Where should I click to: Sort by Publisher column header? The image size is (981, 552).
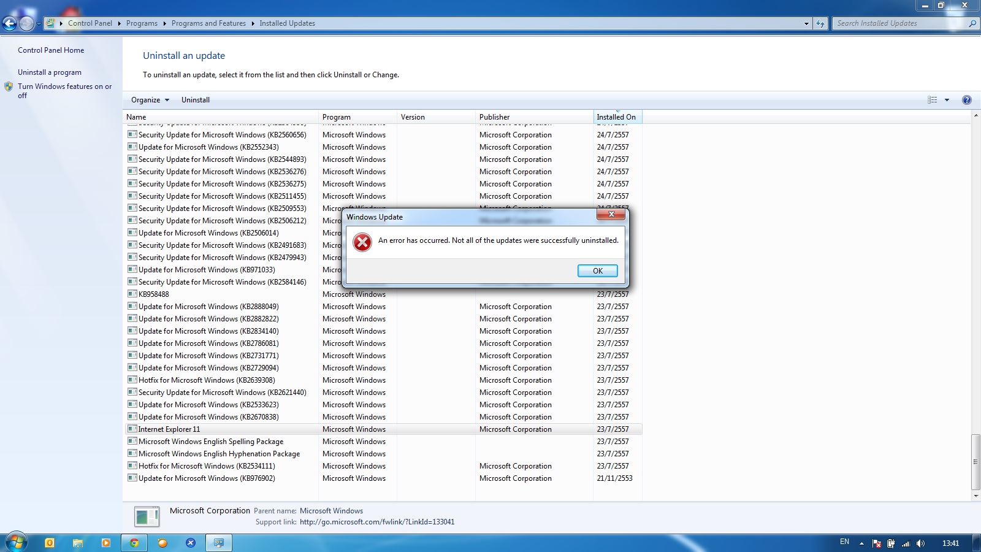[x=534, y=117]
